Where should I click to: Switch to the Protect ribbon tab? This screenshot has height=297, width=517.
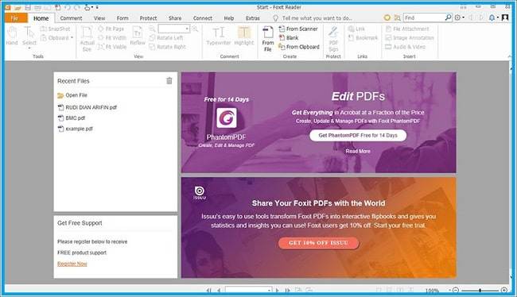[x=148, y=18]
